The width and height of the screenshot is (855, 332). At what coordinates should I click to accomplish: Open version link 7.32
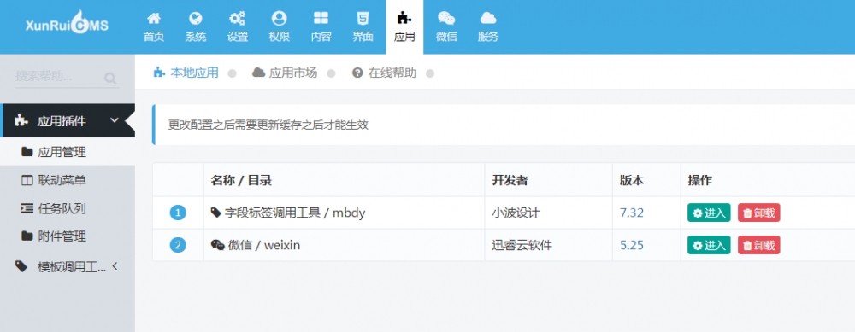click(x=632, y=213)
